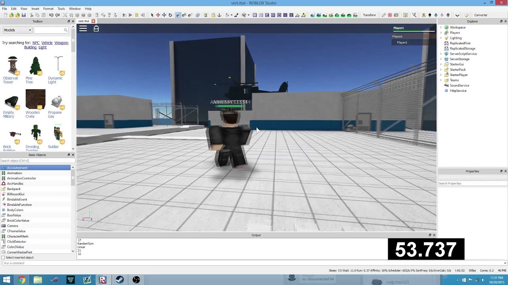Select SoundService in Explorer
The height and width of the screenshot is (285, 508).
(x=459, y=85)
